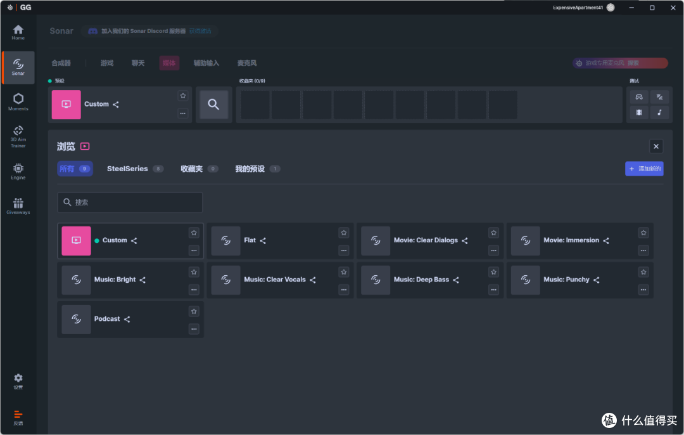The image size is (684, 435).
Task: Click the 搜索 preset search field
Action: [x=130, y=202]
